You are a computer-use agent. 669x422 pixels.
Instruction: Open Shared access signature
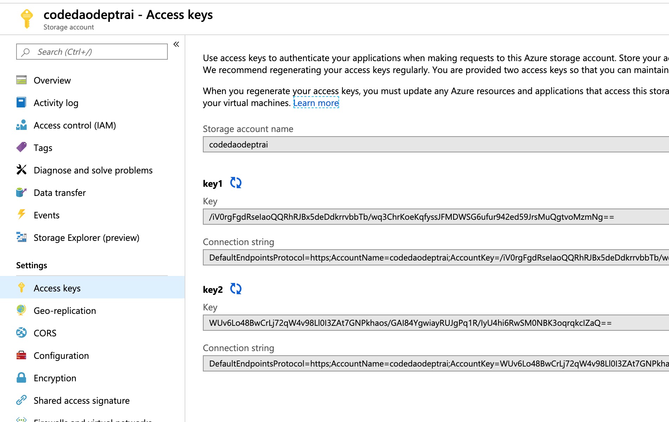pyautogui.click(x=81, y=401)
